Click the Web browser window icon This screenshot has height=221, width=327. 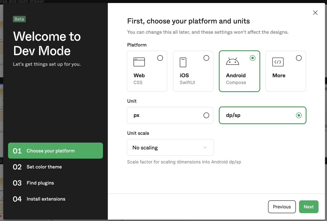pos(139,62)
